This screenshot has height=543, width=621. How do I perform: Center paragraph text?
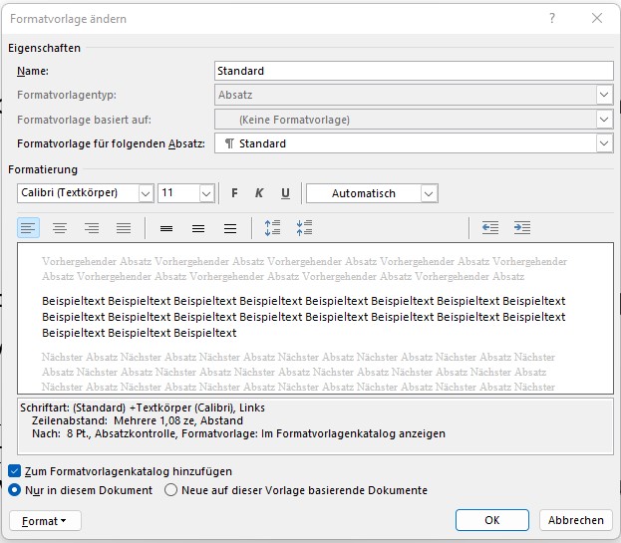pyautogui.click(x=60, y=228)
